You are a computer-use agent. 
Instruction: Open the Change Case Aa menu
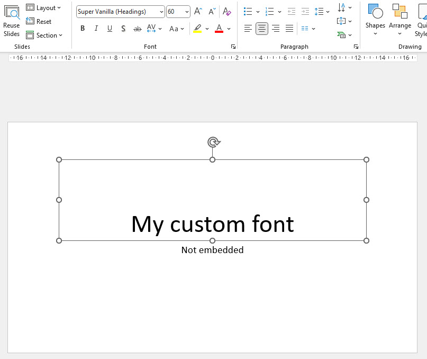pyautogui.click(x=177, y=29)
